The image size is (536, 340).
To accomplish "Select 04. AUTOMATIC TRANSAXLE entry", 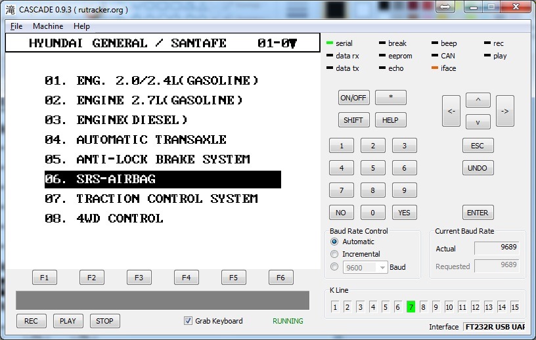I will pyautogui.click(x=135, y=139).
